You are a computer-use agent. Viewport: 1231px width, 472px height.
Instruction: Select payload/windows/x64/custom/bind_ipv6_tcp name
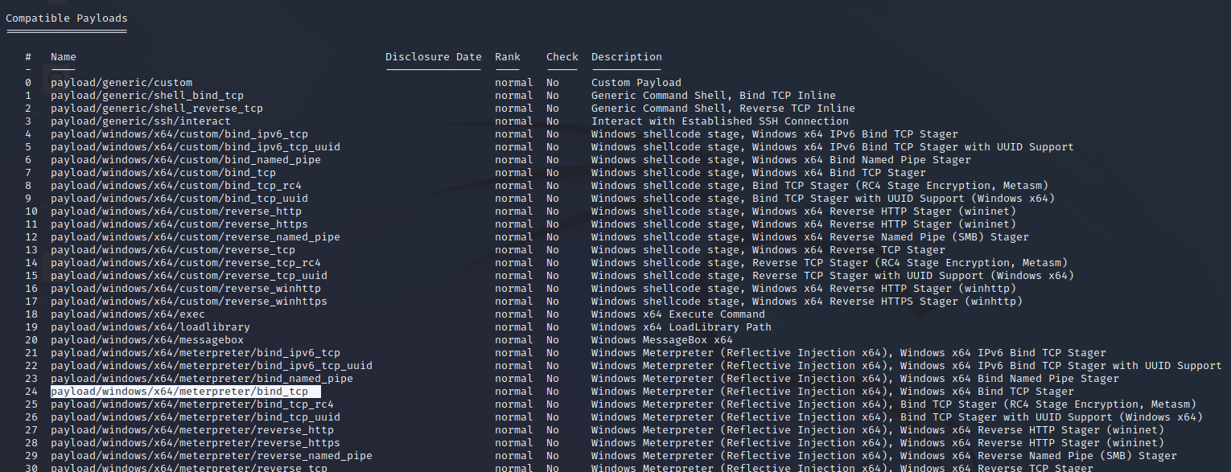tap(179, 134)
